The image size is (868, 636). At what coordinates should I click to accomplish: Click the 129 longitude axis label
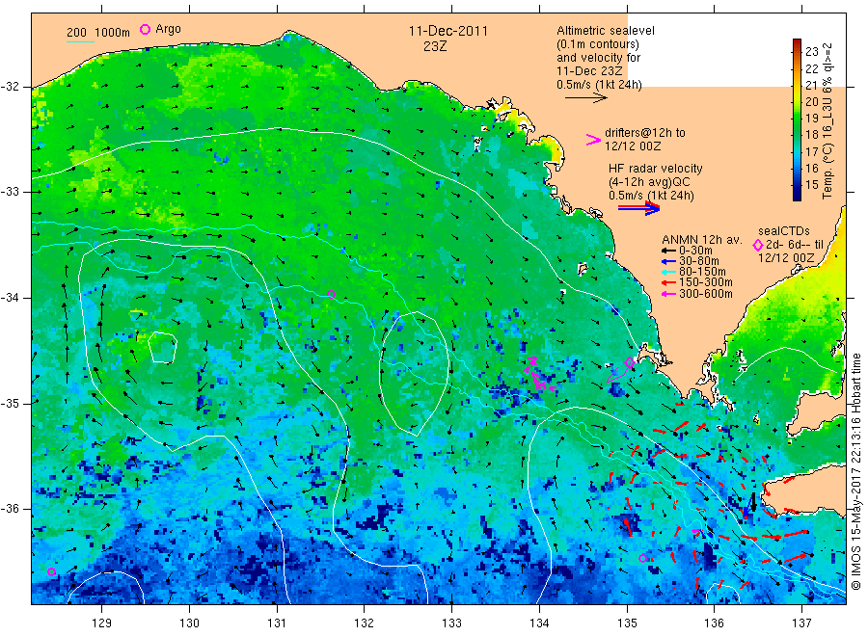102,623
